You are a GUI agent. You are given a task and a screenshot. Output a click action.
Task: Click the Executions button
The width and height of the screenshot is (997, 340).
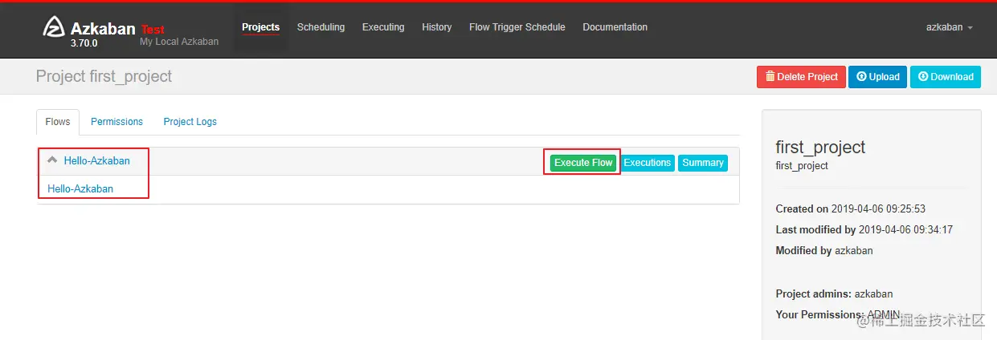[648, 163]
